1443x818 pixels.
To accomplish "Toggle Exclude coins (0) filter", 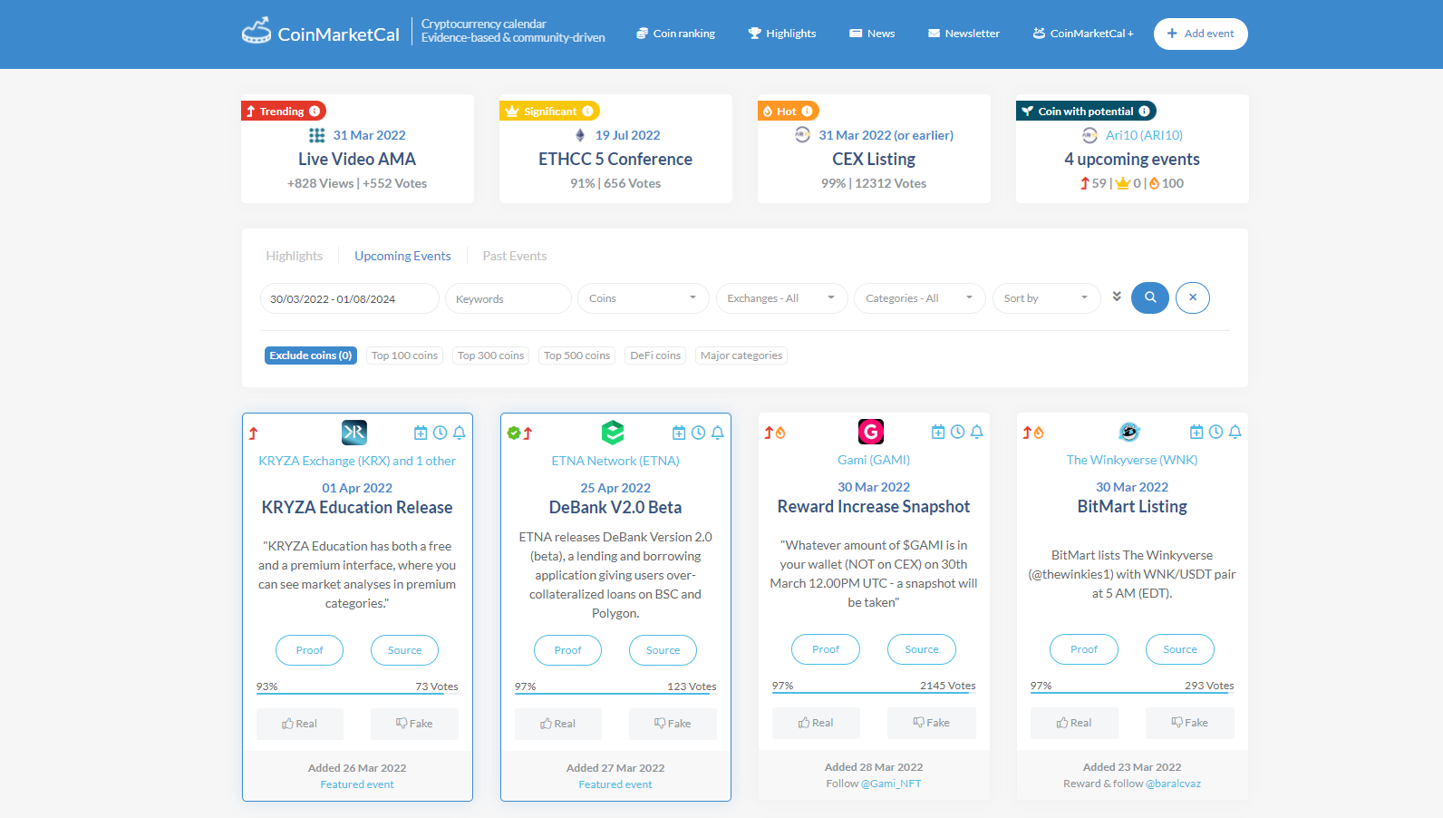I will point(311,355).
